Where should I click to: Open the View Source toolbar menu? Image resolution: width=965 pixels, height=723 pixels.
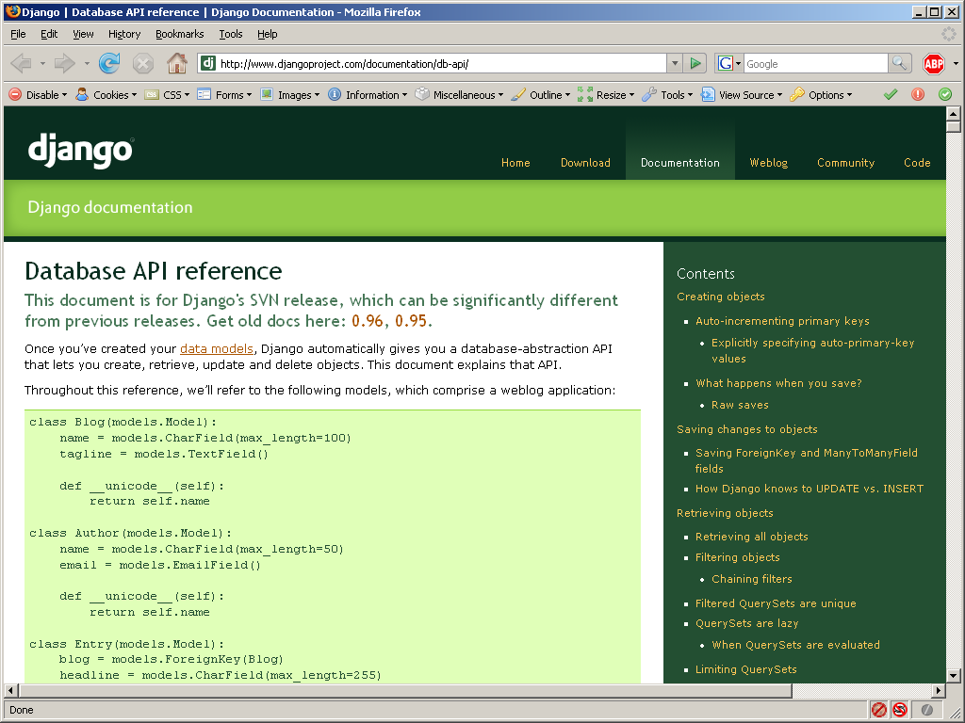click(742, 95)
